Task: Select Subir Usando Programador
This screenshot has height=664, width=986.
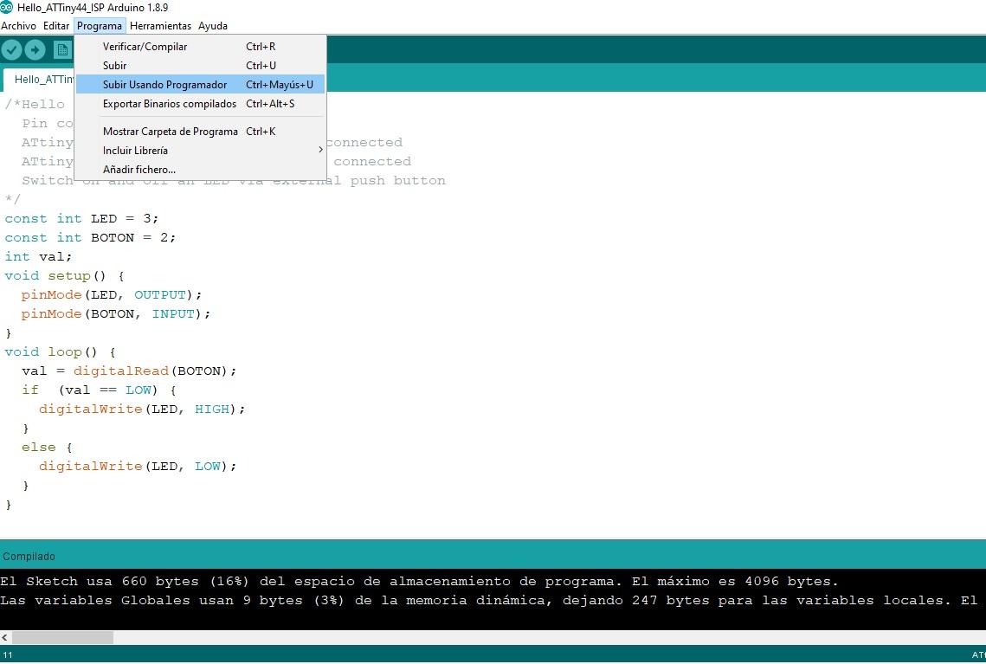Action: pos(164,85)
